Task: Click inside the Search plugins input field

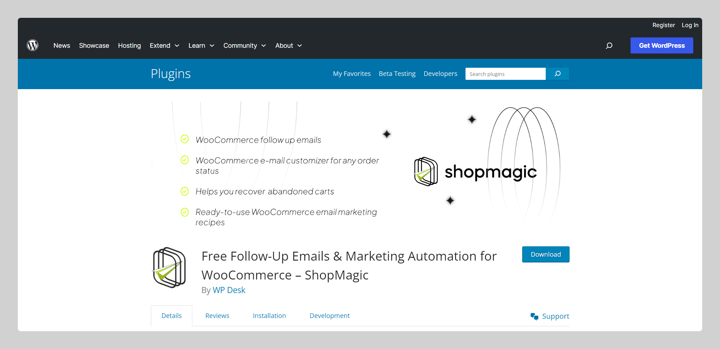Action: [505, 74]
